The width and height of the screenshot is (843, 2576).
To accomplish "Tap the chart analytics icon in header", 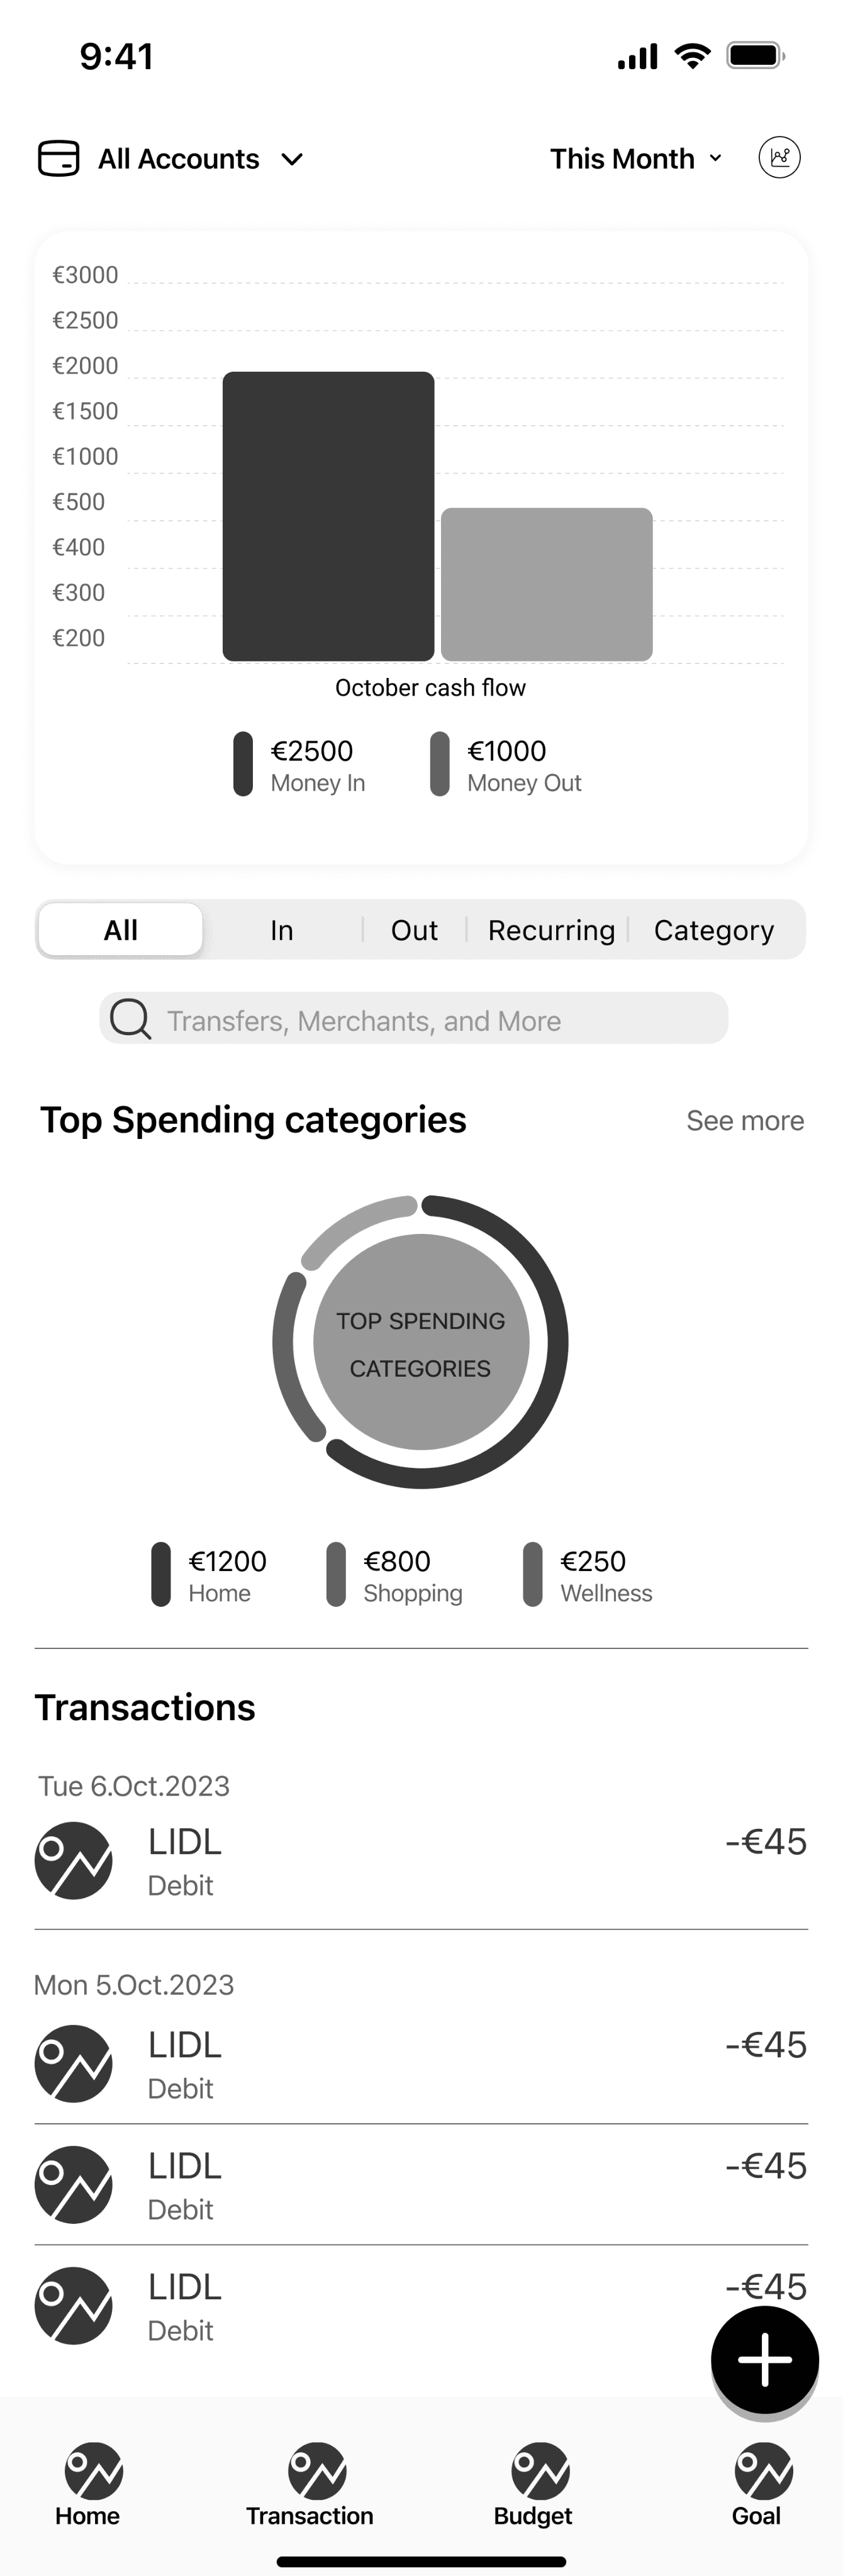I will click(x=779, y=158).
